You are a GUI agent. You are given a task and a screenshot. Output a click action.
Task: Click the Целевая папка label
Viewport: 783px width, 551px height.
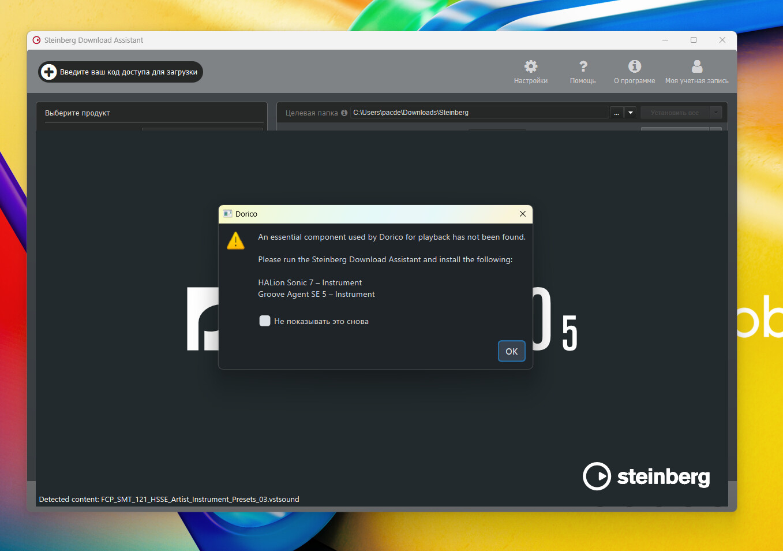[x=312, y=113]
